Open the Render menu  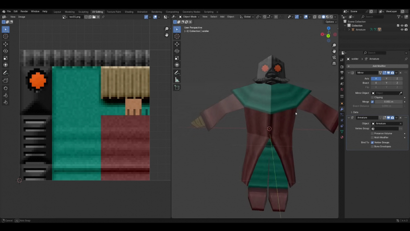(24, 11)
